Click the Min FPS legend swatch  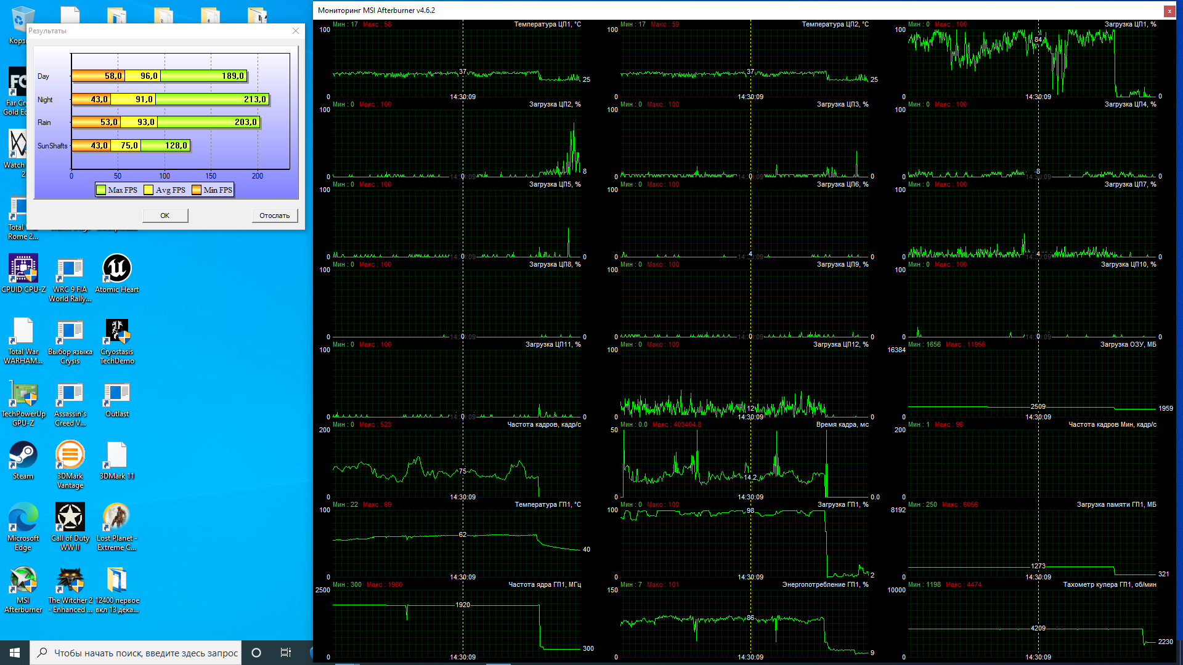197,190
